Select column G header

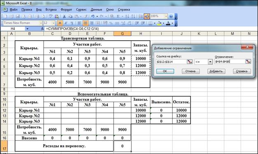pyautogui.click(x=122, y=34)
